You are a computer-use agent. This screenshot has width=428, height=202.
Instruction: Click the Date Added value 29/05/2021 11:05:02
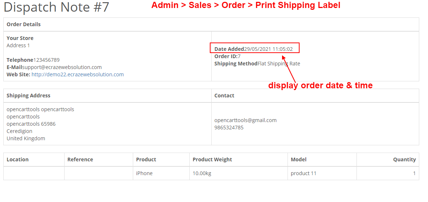[x=268, y=49]
